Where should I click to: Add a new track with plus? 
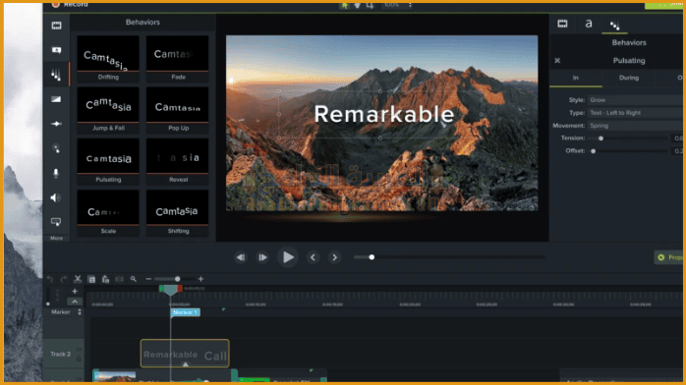tap(75, 292)
